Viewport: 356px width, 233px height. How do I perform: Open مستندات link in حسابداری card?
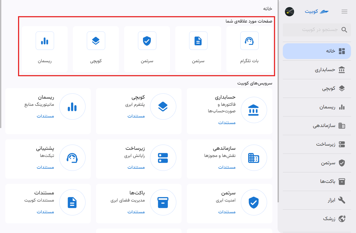227,123
